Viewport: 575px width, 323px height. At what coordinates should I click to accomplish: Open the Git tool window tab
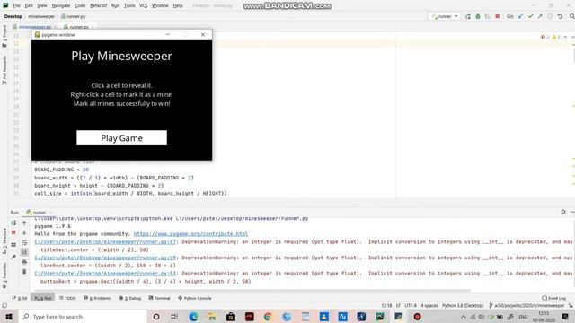click(20, 298)
